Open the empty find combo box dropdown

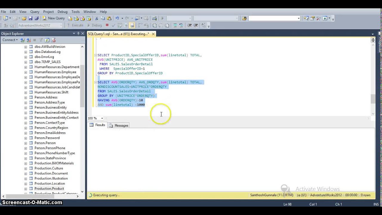pyautogui.click(x=298, y=18)
